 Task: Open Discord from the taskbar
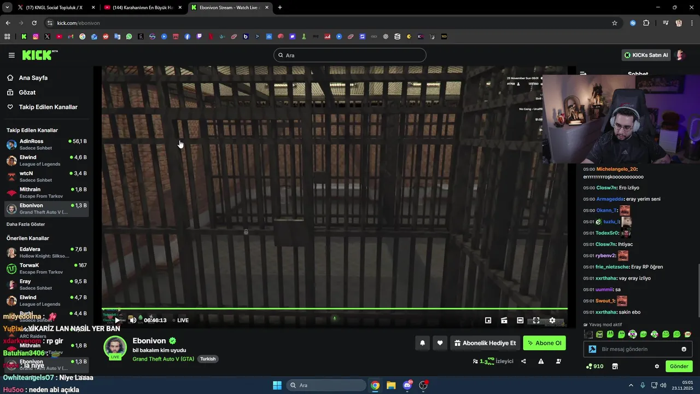407,385
